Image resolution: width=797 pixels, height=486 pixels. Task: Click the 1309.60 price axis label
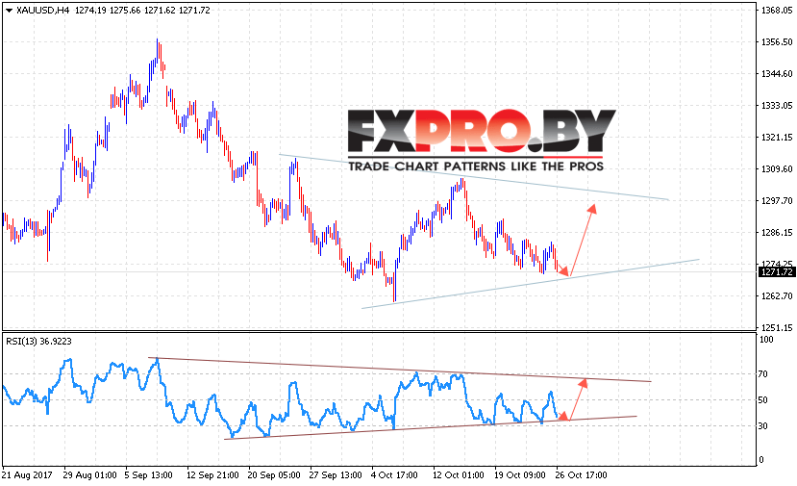click(777, 169)
